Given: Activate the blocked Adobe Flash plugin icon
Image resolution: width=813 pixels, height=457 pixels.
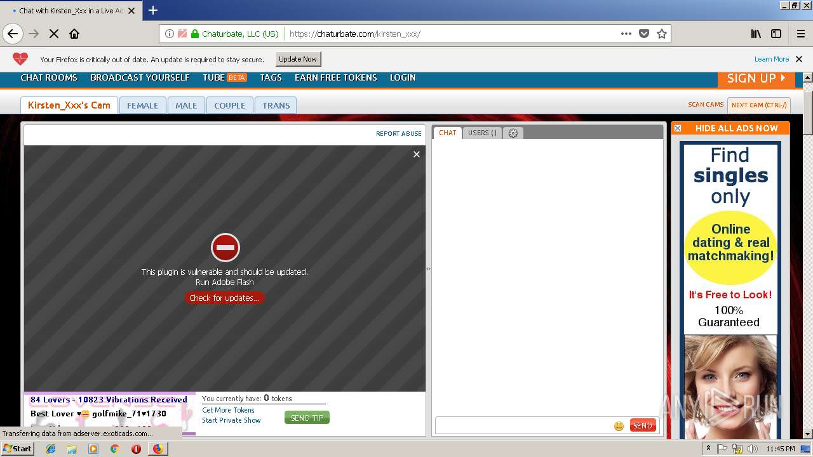Looking at the screenshot, I should [x=225, y=248].
